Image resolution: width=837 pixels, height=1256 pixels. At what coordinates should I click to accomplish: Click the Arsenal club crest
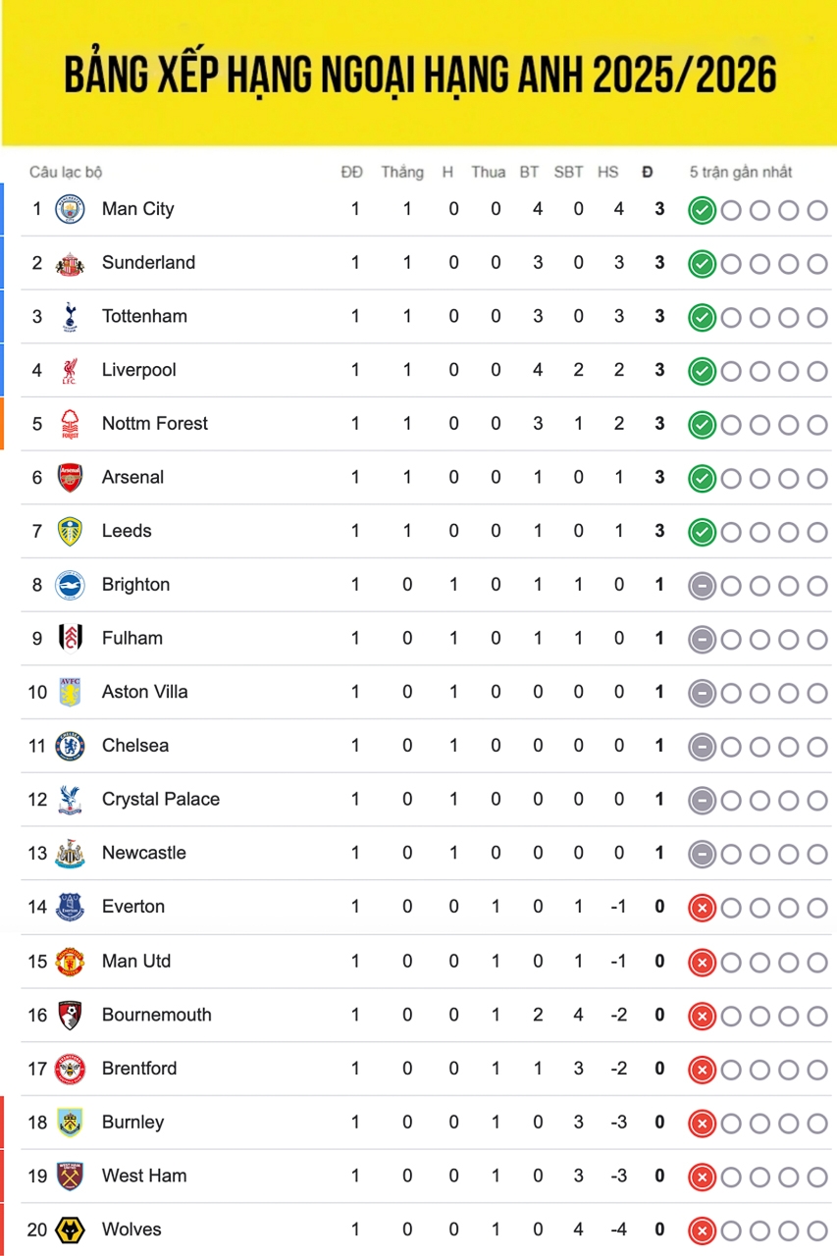point(70,478)
